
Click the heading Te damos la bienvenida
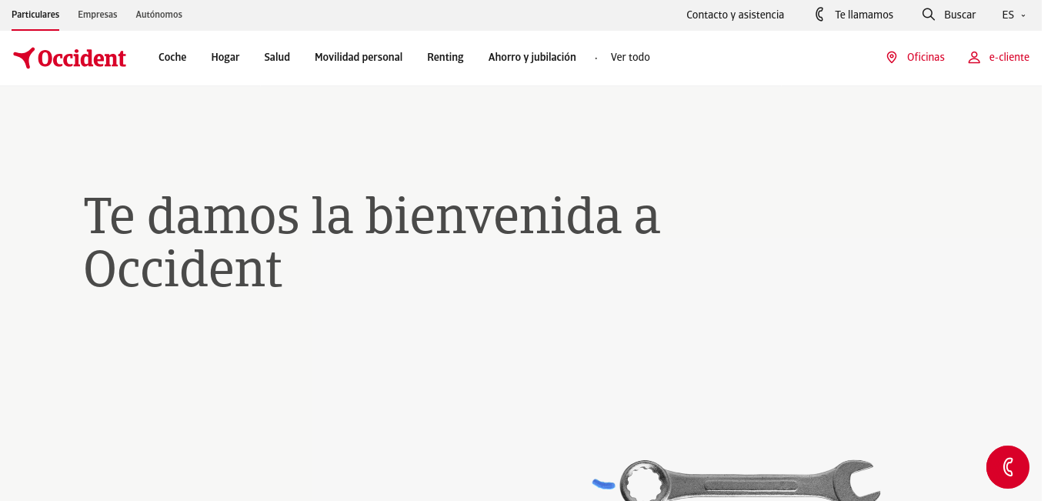tap(372, 242)
